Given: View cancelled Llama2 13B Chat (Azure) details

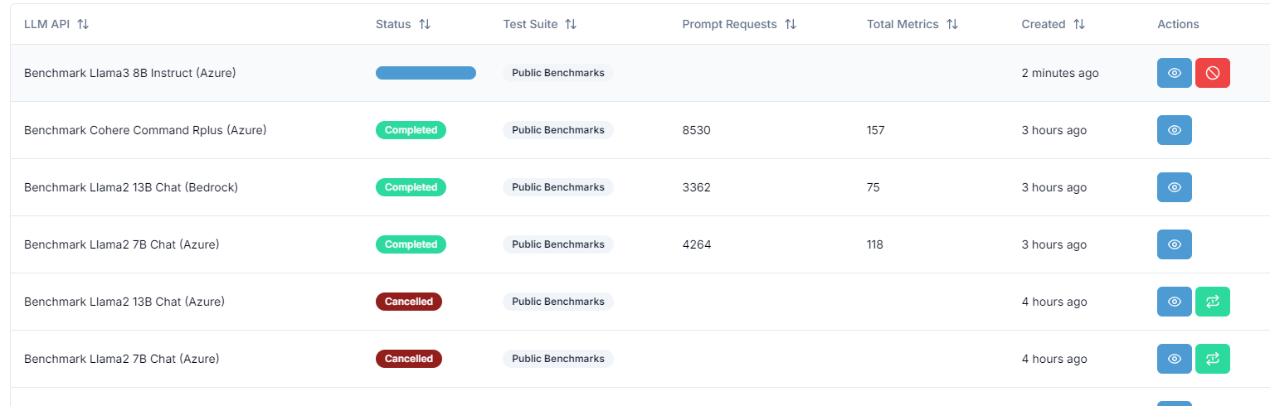Looking at the screenshot, I should pyautogui.click(x=1175, y=302).
